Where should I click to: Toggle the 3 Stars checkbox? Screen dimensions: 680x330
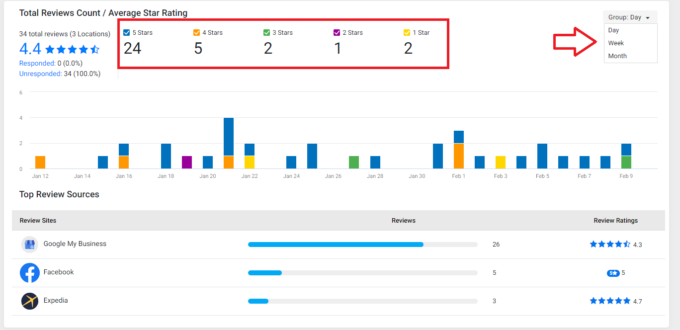[x=267, y=33]
